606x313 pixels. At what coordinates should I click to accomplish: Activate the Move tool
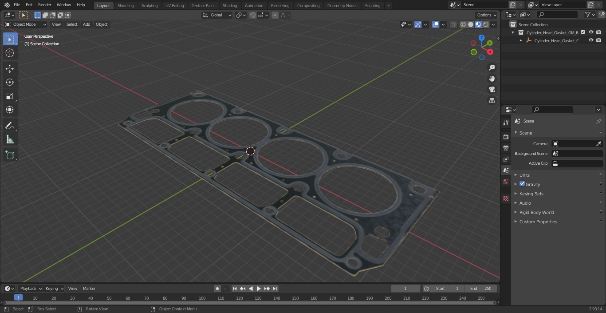10,68
